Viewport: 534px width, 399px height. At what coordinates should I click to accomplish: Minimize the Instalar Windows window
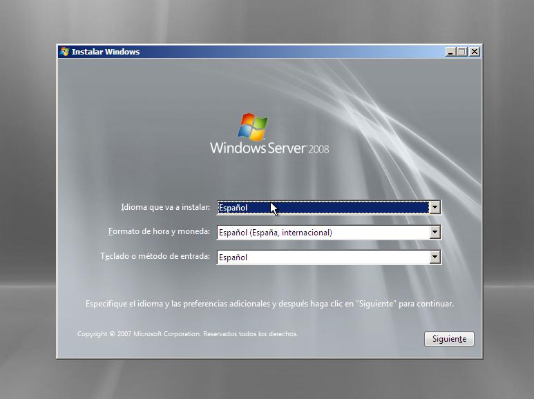pos(450,52)
